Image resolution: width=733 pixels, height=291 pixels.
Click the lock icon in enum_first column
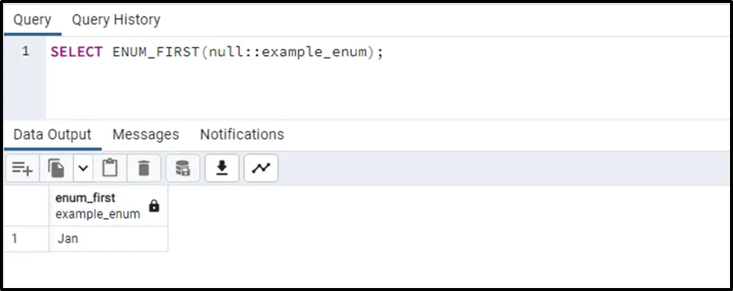[x=154, y=205]
